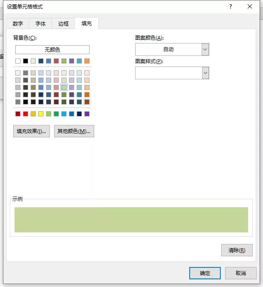
Task: Pick golden orange in the standard colors row
Action: tap(33, 114)
